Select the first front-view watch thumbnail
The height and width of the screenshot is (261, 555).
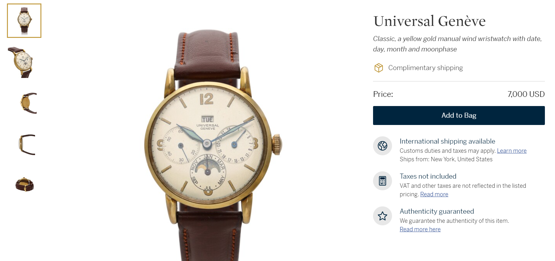(x=24, y=21)
